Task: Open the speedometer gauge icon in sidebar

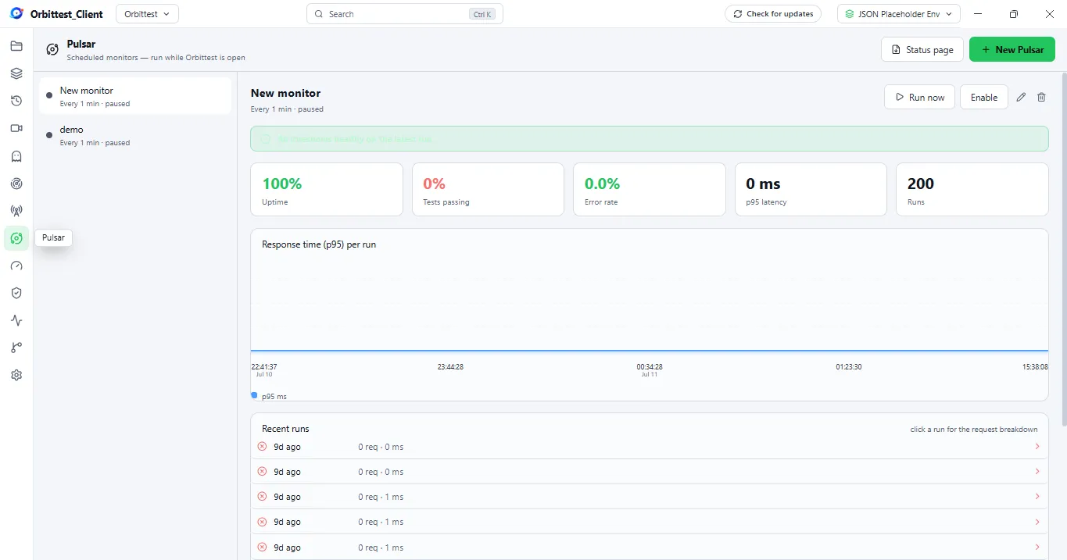Action: click(16, 266)
